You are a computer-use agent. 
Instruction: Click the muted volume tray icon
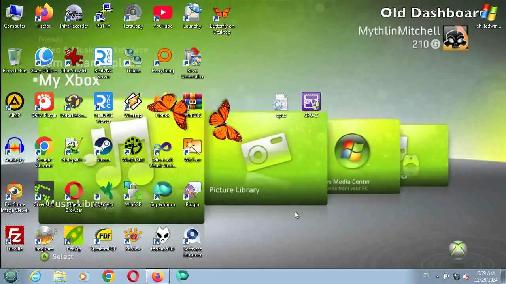(466, 276)
